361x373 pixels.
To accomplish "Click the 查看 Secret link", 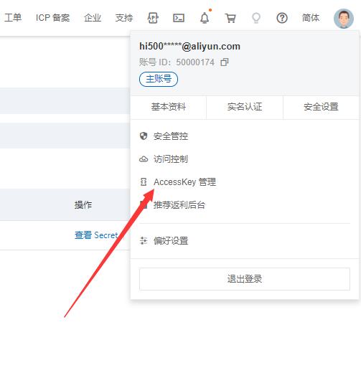I will [96, 235].
